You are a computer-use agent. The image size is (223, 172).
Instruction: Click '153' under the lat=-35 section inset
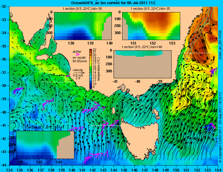point(172,43)
